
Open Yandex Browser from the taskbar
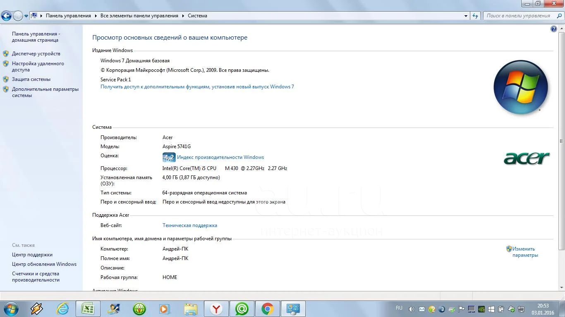(216, 309)
